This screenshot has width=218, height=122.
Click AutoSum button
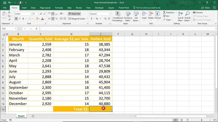click(x=169, y=13)
